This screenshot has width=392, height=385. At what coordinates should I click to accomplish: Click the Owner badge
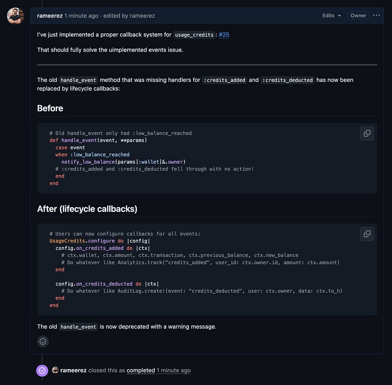coord(358,16)
